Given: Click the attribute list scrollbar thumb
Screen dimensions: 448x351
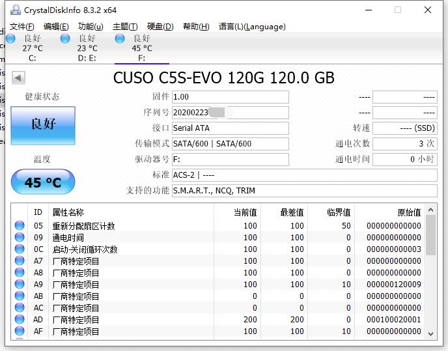Looking at the screenshot, I should pyautogui.click(x=430, y=235).
